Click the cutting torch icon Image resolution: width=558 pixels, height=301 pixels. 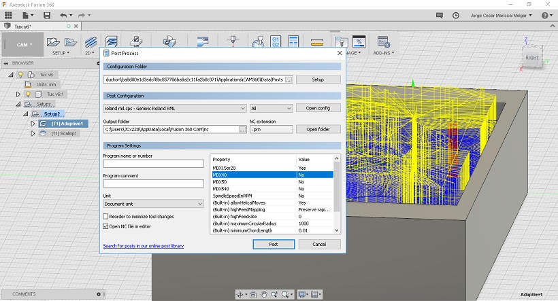[233, 41]
